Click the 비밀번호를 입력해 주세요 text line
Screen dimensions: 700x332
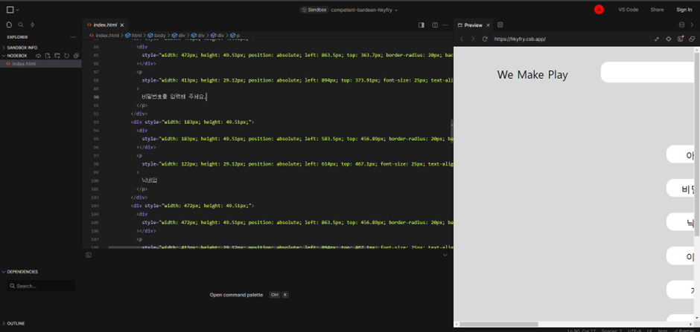[174, 97]
